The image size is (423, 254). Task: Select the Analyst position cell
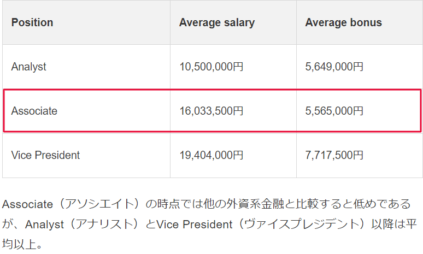86,67
